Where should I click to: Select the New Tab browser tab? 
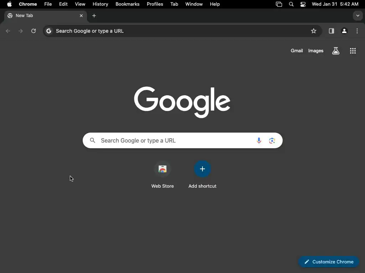[x=46, y=16]
